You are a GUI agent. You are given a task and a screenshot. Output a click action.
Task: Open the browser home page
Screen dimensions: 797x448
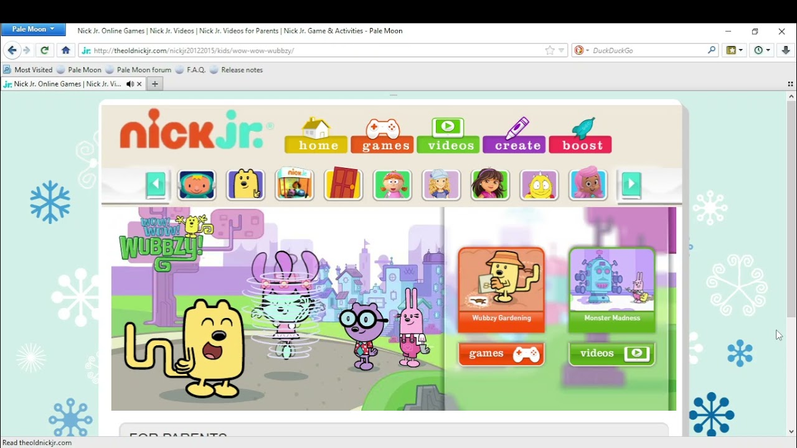pyautogui.click(x=65, y=50)
